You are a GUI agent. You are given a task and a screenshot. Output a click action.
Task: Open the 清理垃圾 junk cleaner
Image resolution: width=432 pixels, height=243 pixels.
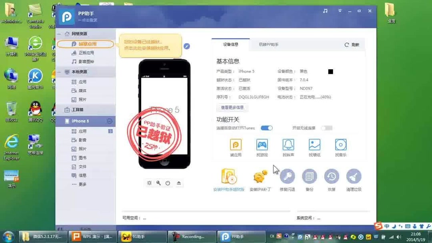click(x=354, y=176)
